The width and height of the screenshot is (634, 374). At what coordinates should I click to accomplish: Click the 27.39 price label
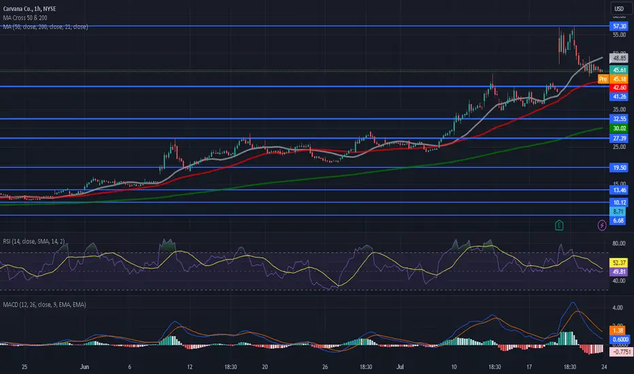point(619,138)
